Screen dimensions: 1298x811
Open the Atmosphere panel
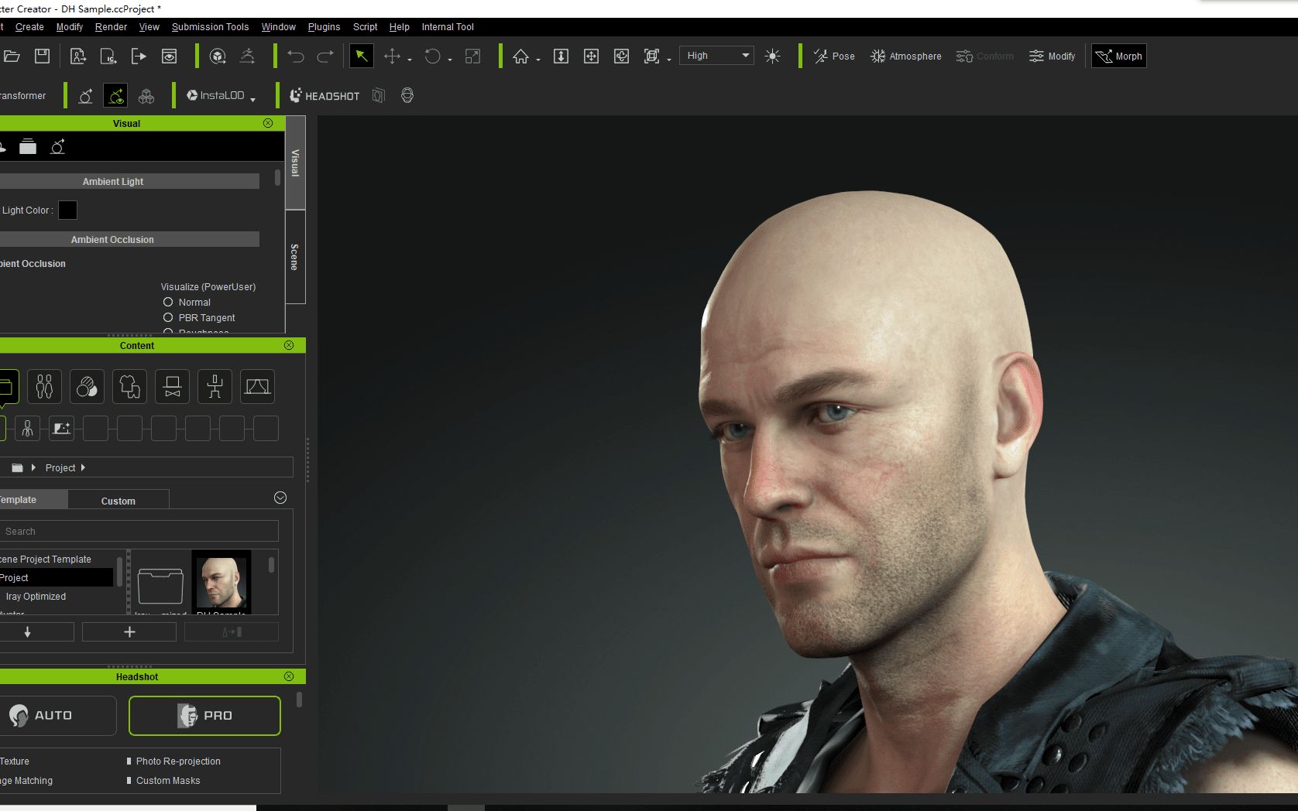[905, 56]
